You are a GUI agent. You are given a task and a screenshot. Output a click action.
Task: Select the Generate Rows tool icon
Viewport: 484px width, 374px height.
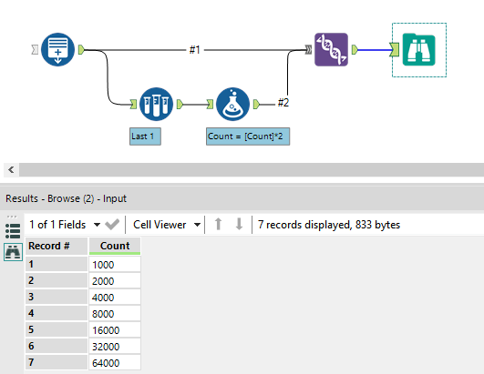click(57, 49)
